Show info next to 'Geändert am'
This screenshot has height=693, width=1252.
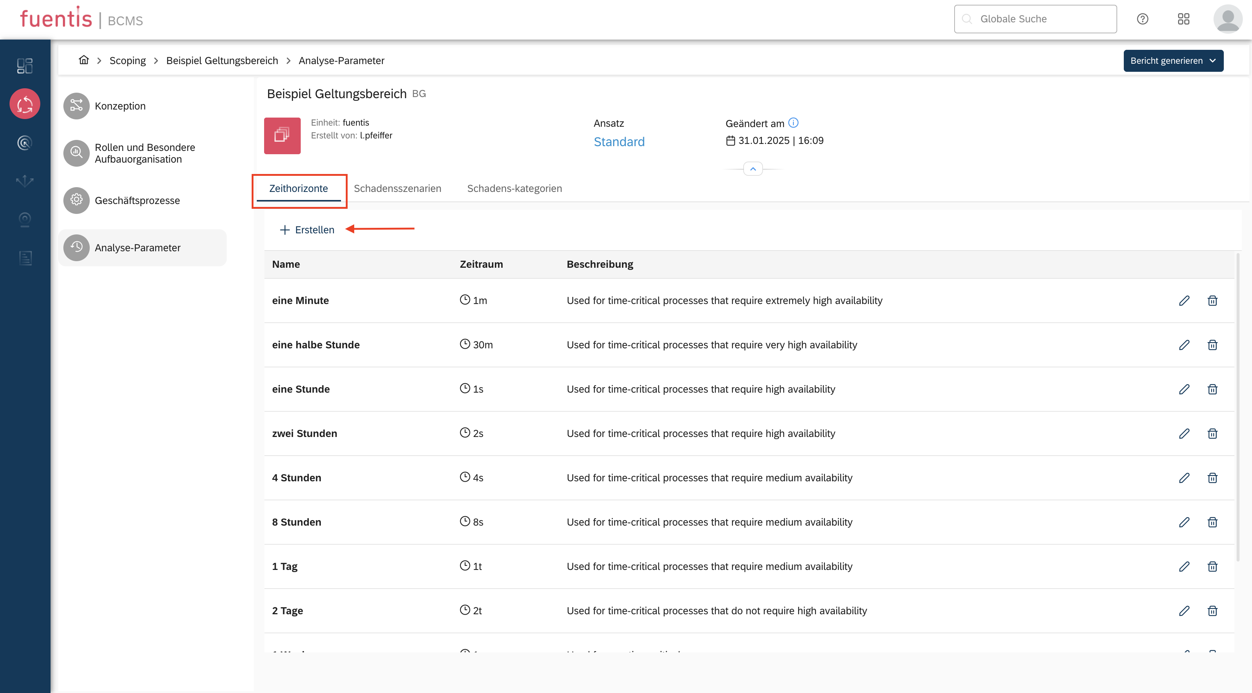coord(793,123)
